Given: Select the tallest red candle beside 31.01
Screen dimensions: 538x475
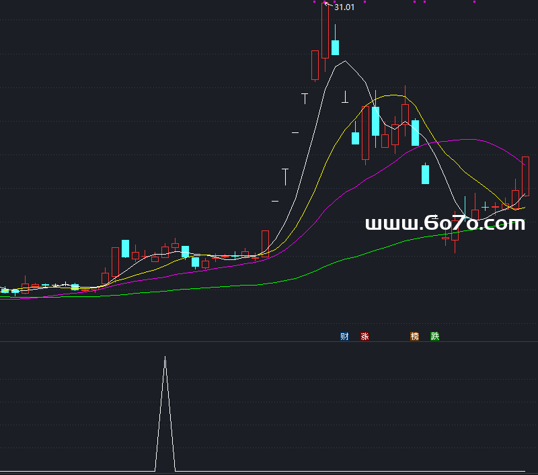Looking at the screenshot, I should pyautogui.click(x=325, y=31).
